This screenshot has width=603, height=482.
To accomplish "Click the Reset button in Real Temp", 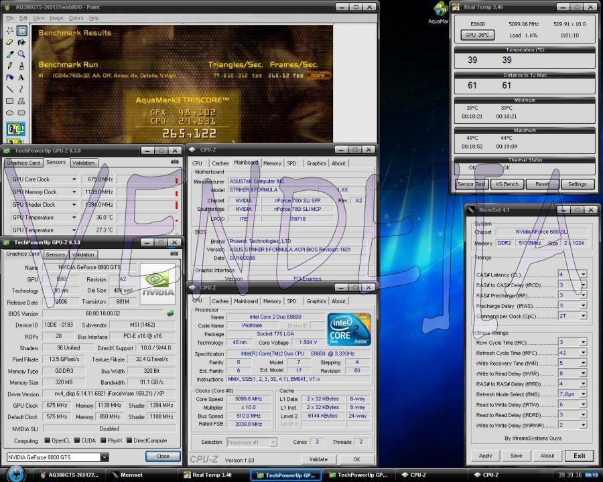I will point(542,184).
